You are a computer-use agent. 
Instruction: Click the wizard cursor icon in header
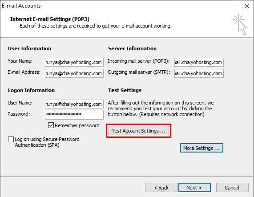coord(240,24)
